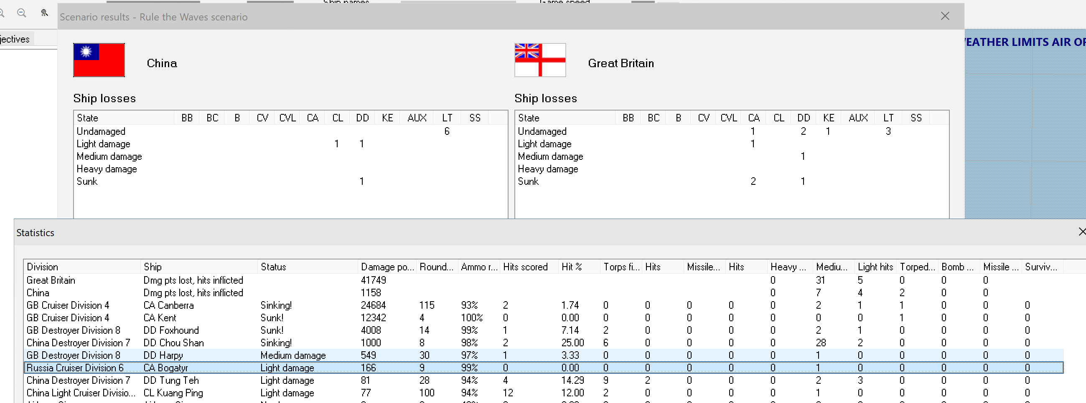Click the Light hits column header
1086x403 pixels.
point(875,267)
